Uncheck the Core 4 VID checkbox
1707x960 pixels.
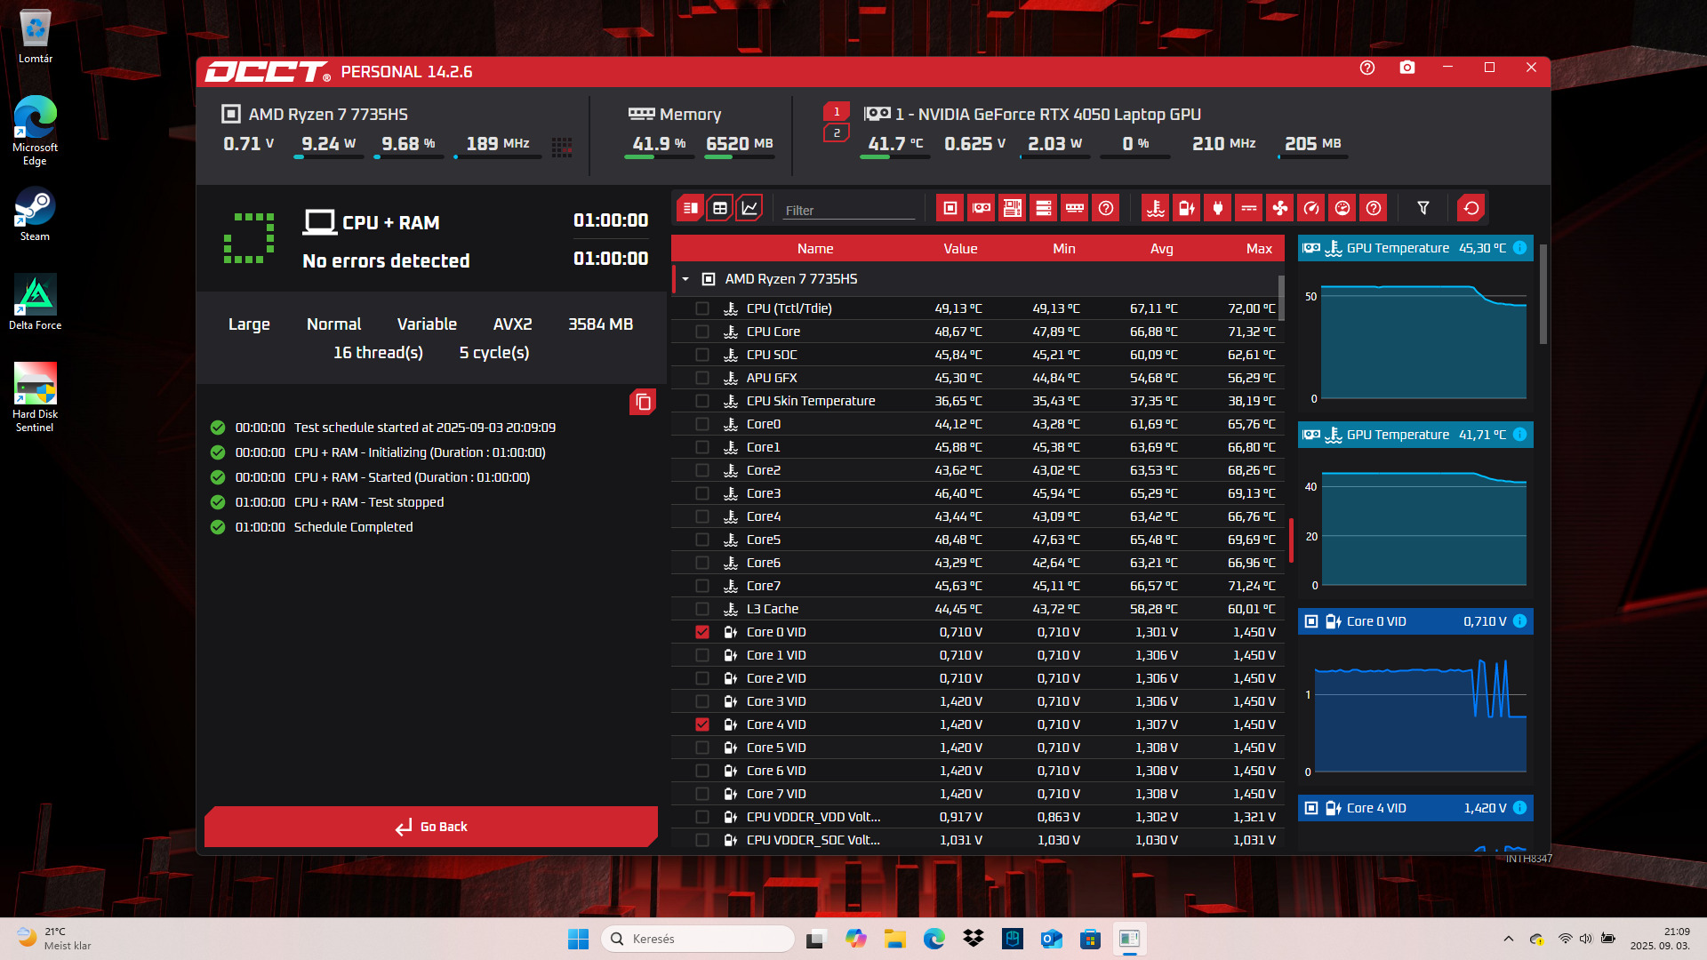(x=702, y=724)
